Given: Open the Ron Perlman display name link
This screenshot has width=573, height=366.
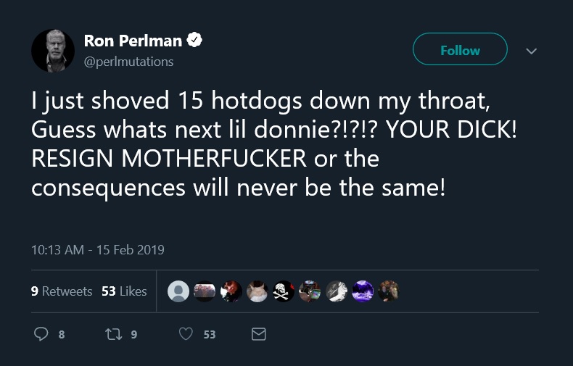Looking at the screenshot, I should tap(133, 41).
